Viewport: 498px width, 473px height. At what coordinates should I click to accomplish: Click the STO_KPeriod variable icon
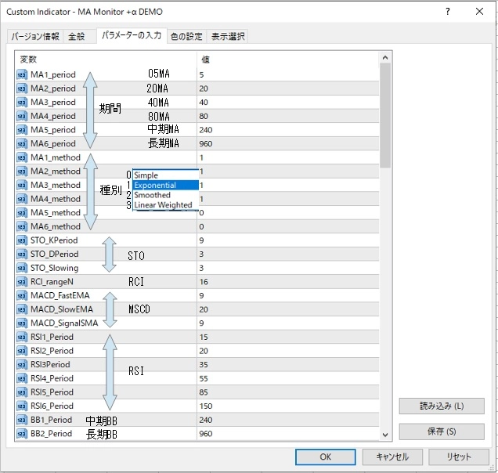[x=22, y=240]
